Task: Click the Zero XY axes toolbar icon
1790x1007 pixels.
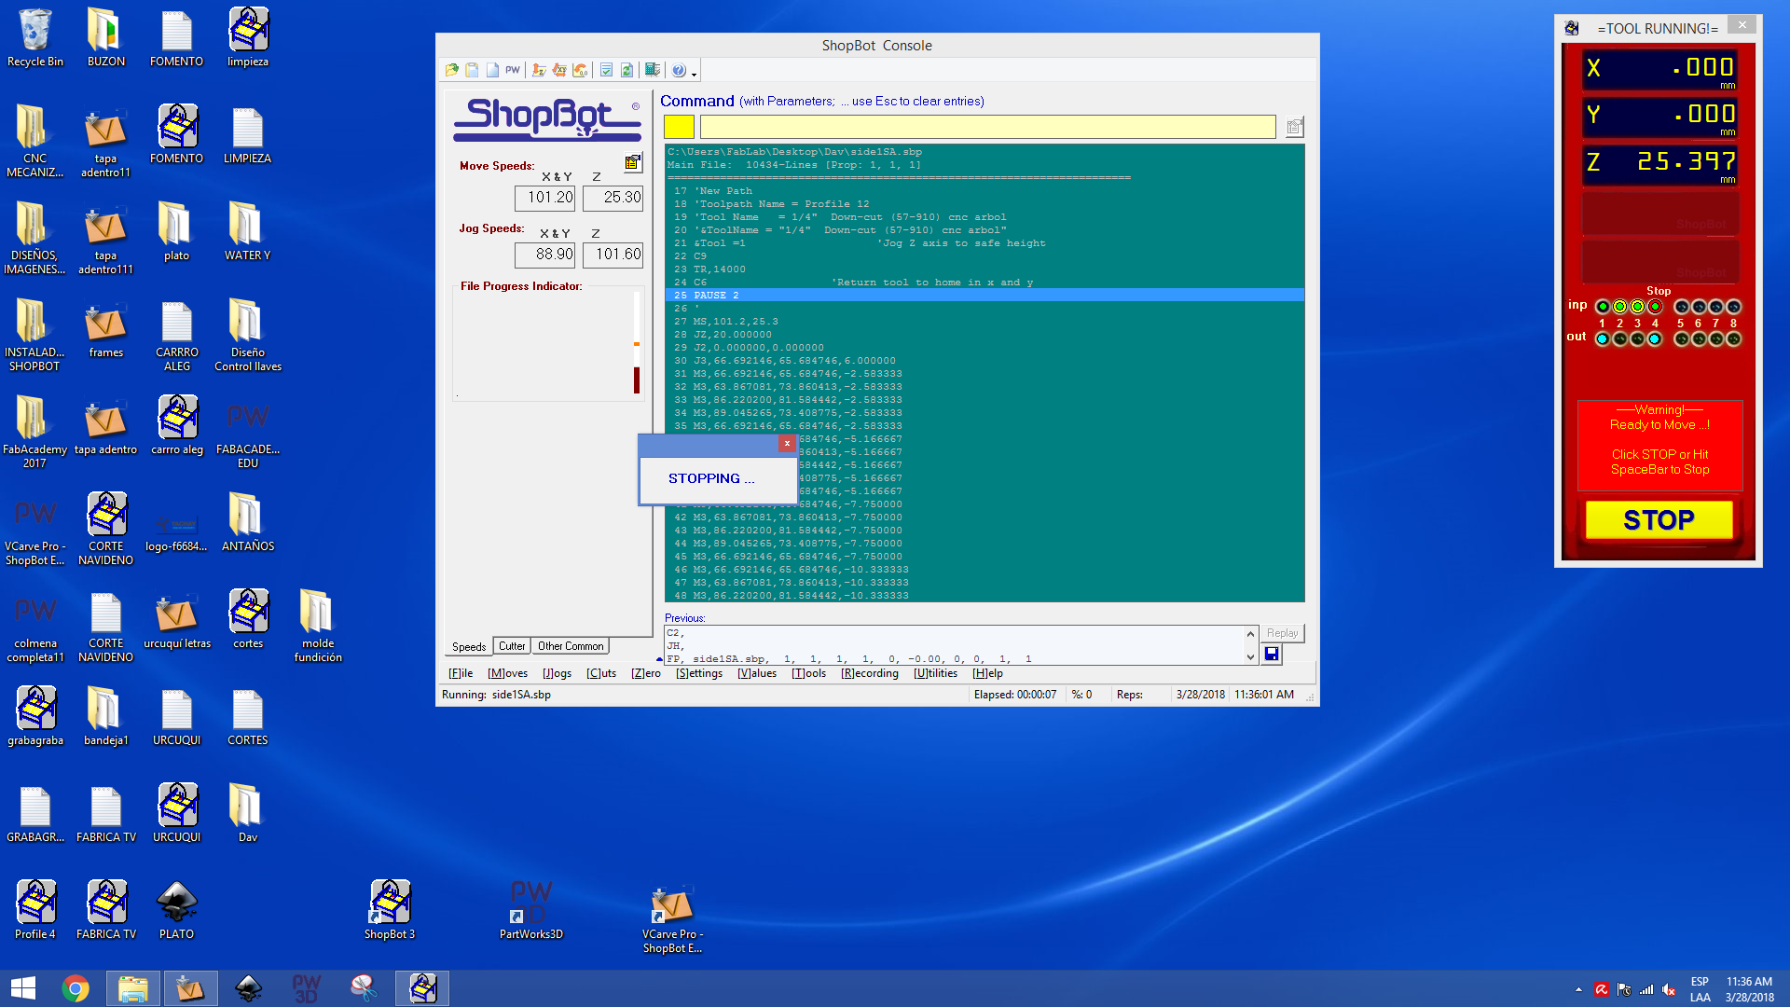Action: (x=559, y=70)
